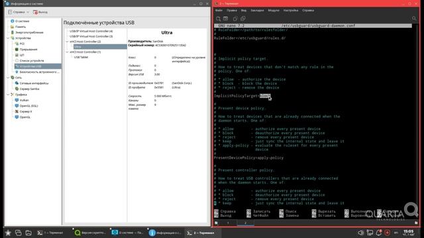424x238 pixels.
Task: Collapse the 'Графика' tree group
Action: click(8, 95)
